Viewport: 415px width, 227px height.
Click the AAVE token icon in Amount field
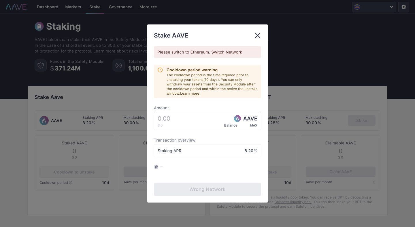pos(237,118)
